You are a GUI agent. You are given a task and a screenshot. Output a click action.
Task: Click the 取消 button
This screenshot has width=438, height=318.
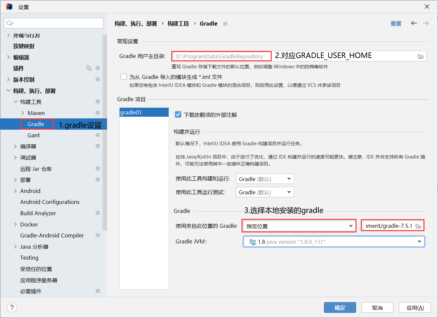[x=377, y=307]
